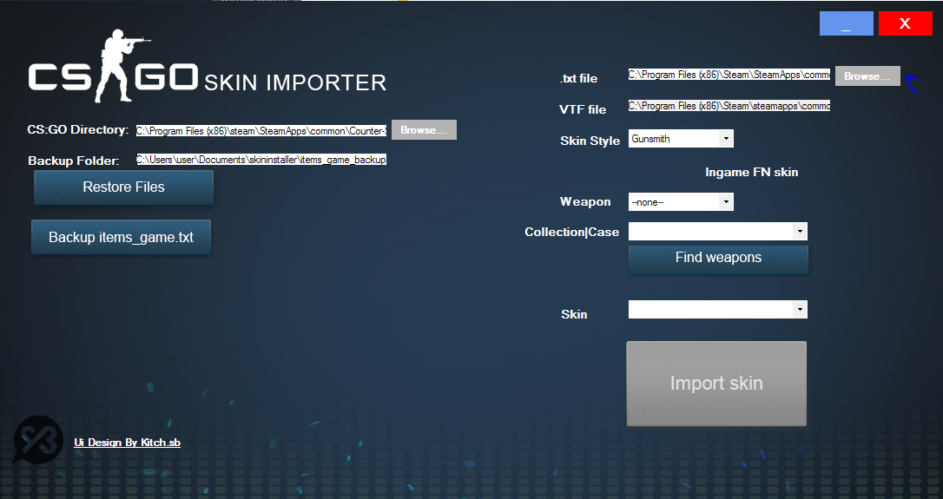Image resolution: width=943 pixels, height=499 pixels.
Task: Click the CS:GO Directory: label
Action: pos(77,130)
